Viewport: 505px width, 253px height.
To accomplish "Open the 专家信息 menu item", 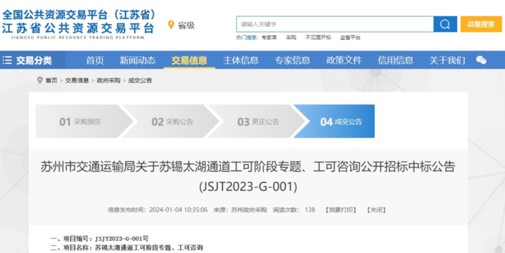I will pyautogui.click(x=293, y=60).
